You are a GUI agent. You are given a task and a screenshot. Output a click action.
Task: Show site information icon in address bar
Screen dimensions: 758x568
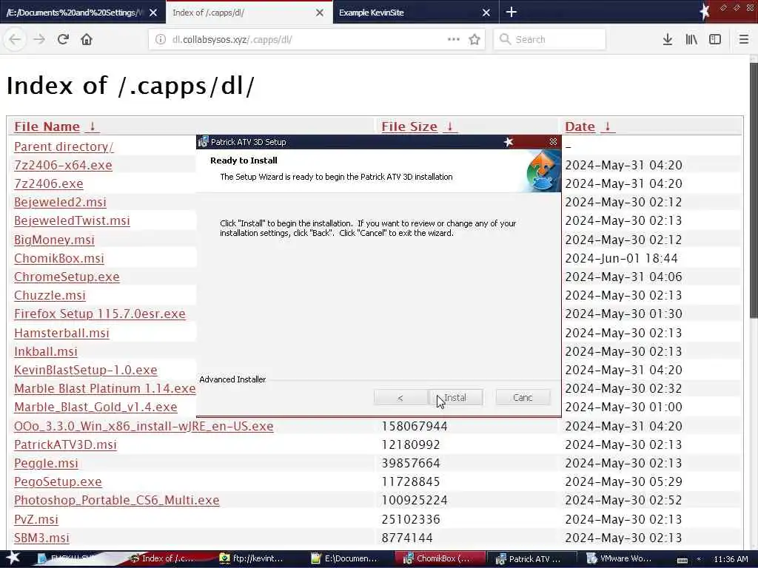coord(161,40)
